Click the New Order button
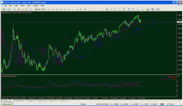 point(40,9)
